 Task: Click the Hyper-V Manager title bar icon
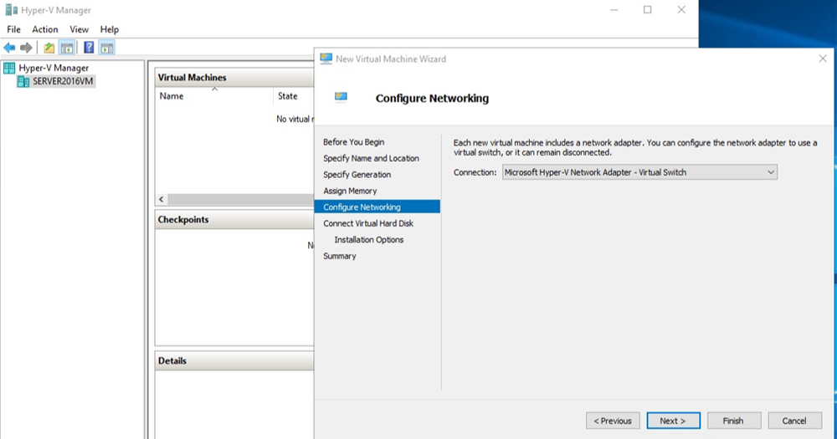11,10
